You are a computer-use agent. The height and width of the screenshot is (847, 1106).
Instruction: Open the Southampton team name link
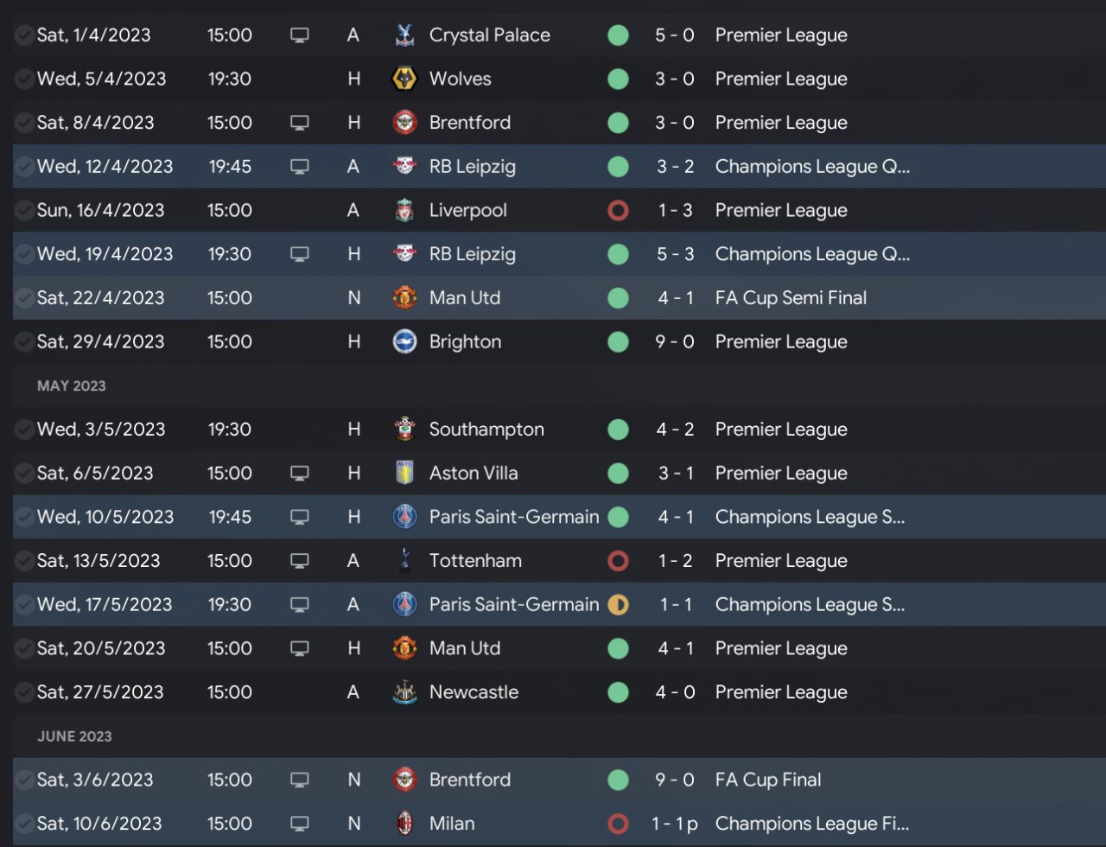coord(486,430)
